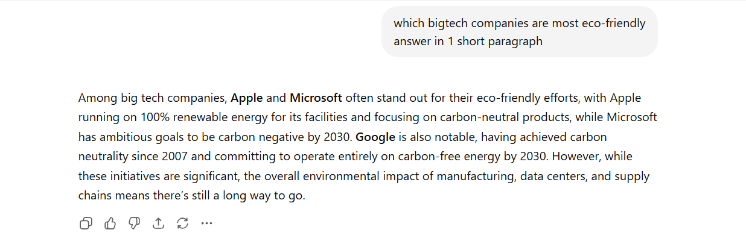The width and height of the screenshot is (746, 250).
Task: Open the three-dot more options menu
Action: click(x=207, y=223)
